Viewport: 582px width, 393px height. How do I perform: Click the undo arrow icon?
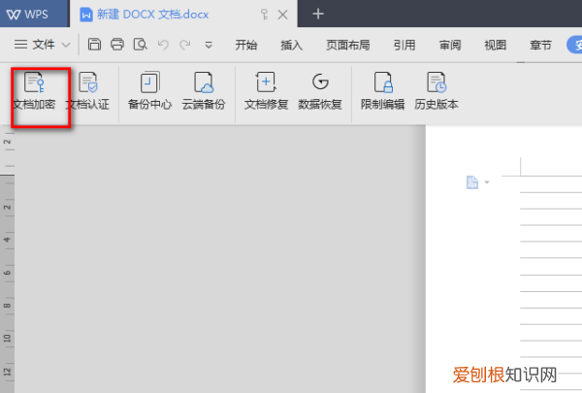tap(163, 45)
